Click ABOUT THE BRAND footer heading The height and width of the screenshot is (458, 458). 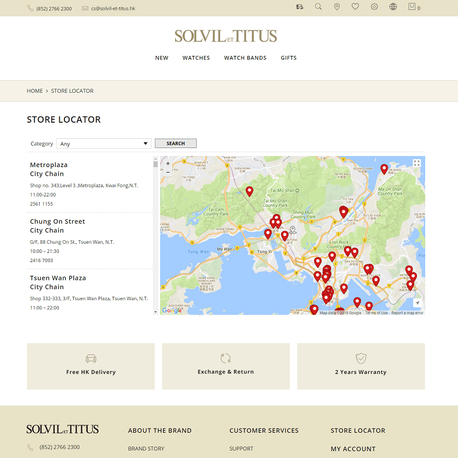point(160,430)
